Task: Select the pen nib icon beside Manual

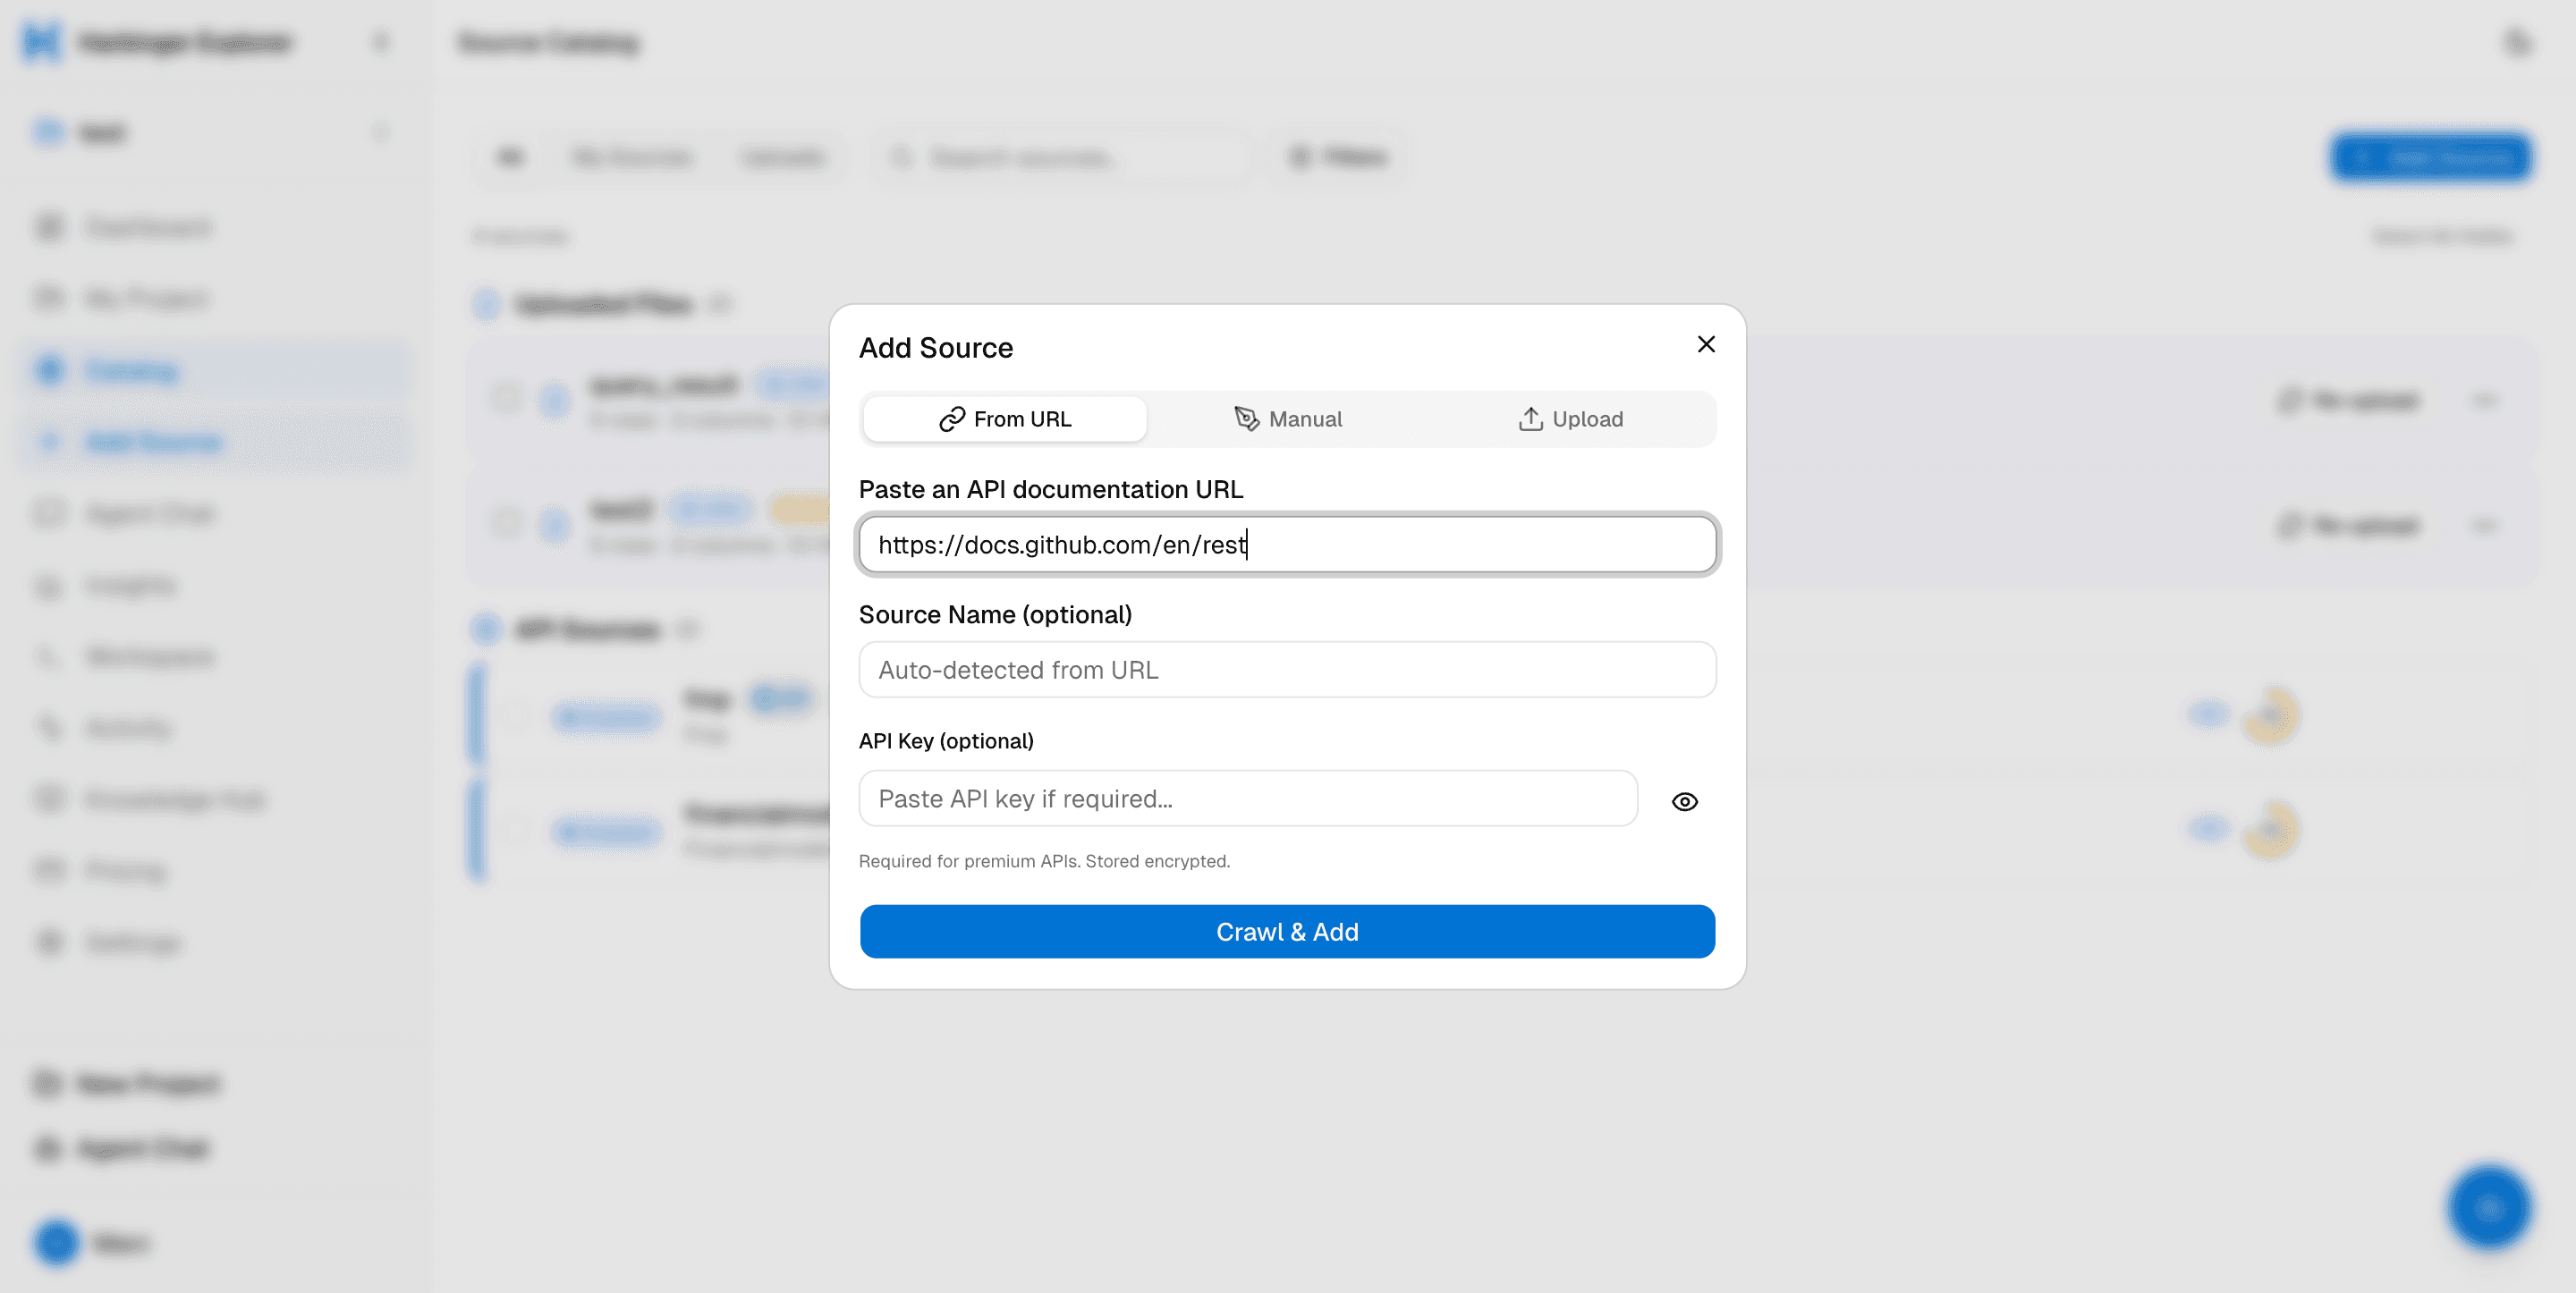Action: pyautogui.click(x=1248, y=419)
